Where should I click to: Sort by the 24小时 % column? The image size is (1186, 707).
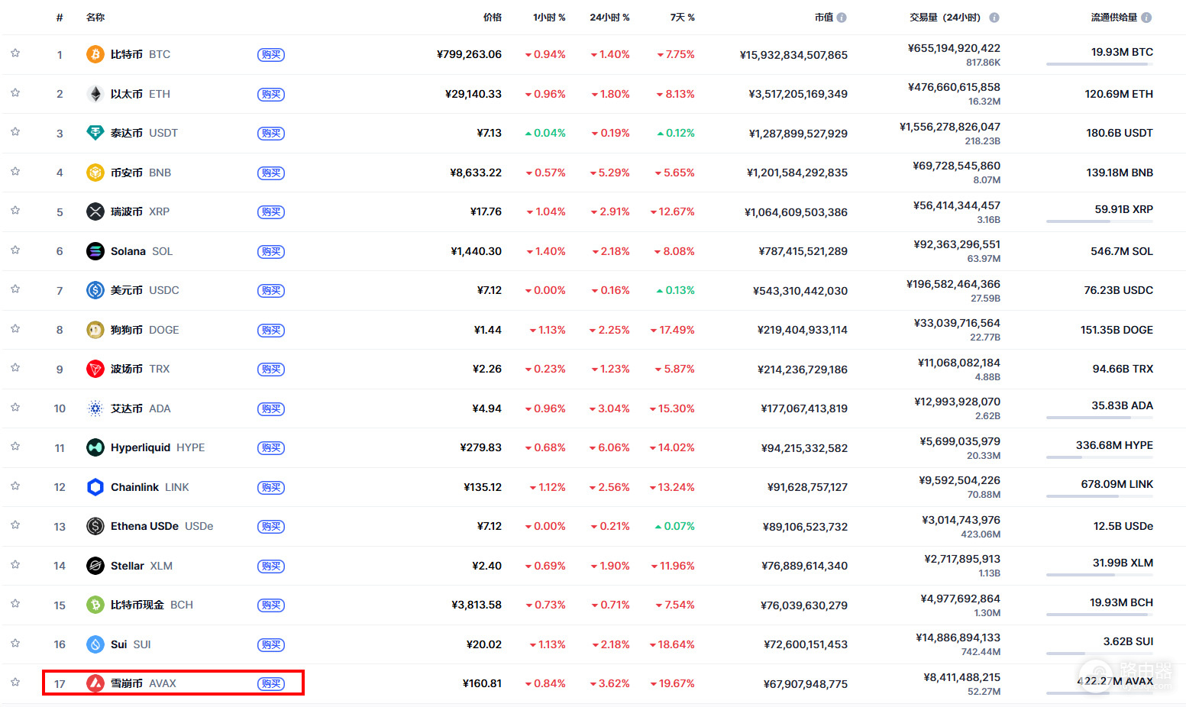coord(609,18)
